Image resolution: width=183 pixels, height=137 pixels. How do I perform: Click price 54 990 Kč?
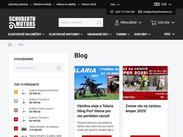[x=35, y=112]
